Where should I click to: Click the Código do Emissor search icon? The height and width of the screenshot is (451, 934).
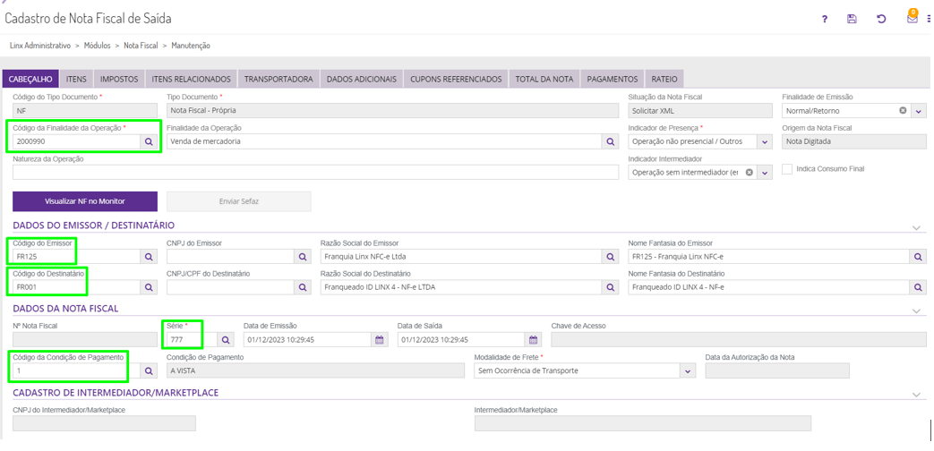point(150,257)
